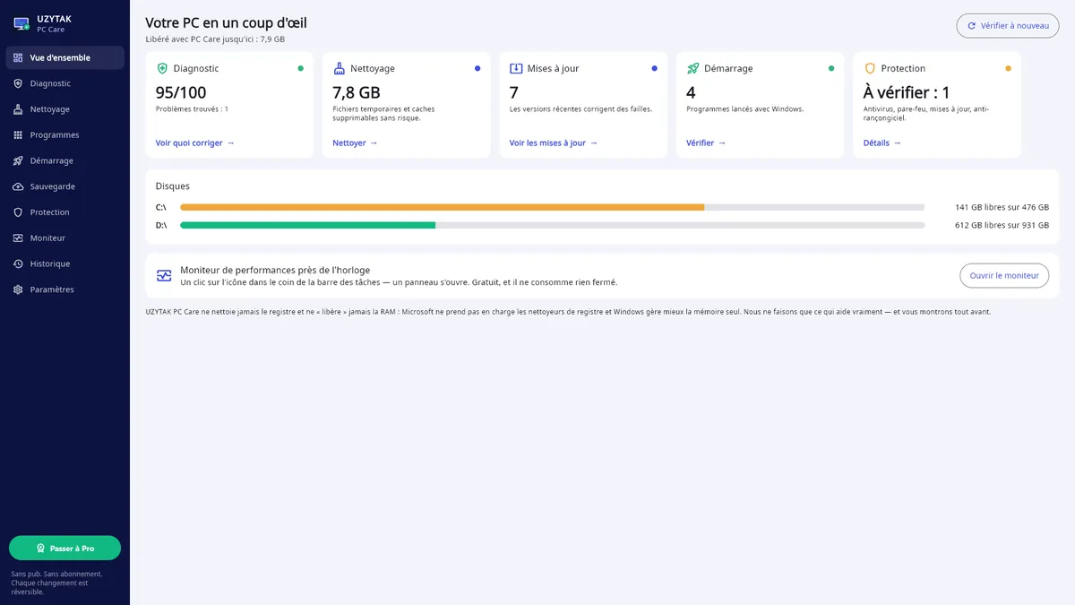This screenshot has height=605, width=1075.
Task: Click the Programmes grid icon in sidebar
Action: tap(18, 135)
